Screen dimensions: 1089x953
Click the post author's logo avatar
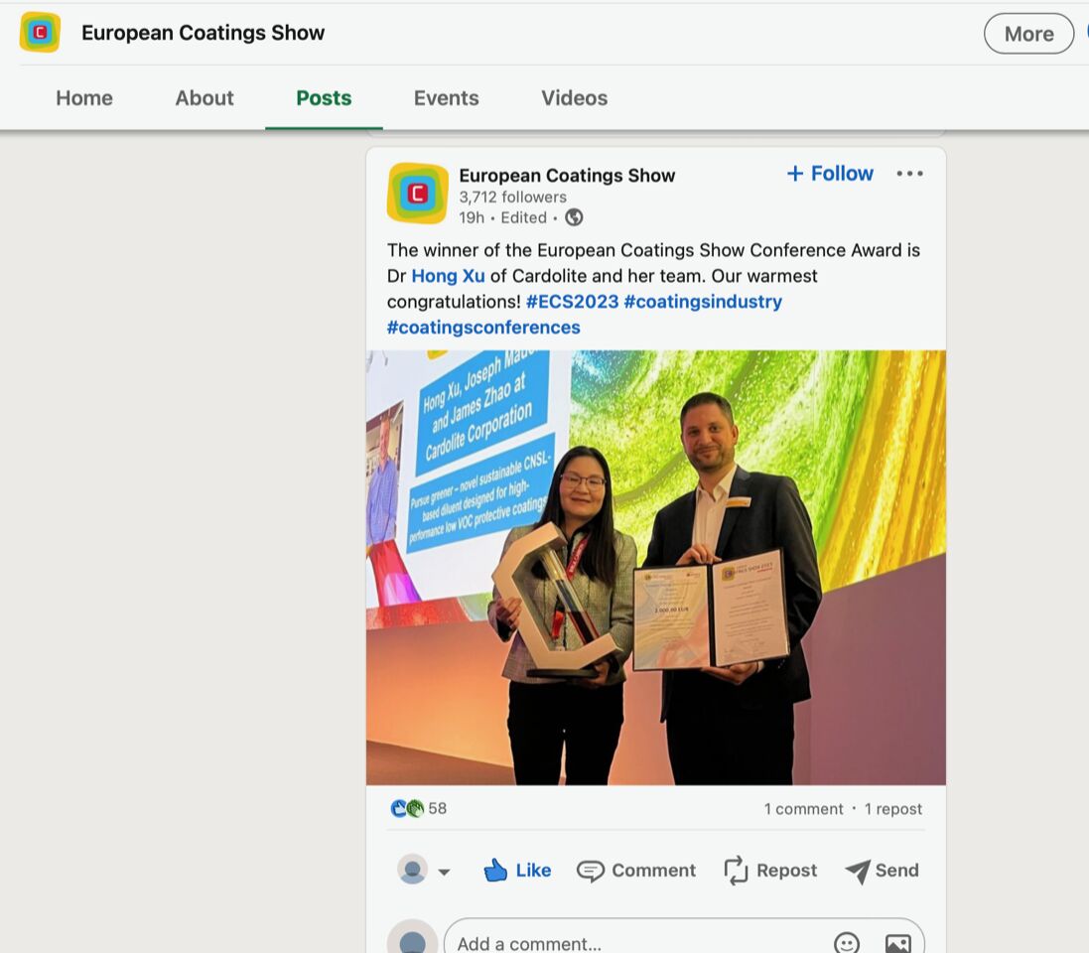tap(417, 194)
